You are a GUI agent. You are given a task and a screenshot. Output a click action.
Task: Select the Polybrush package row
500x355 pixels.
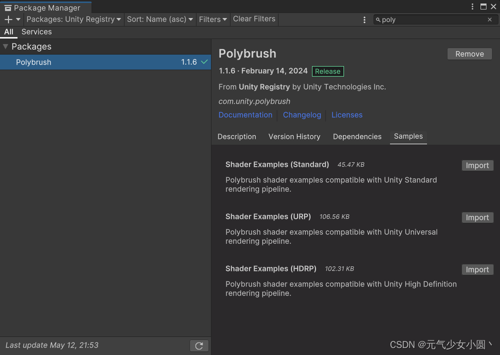pos(105,62)
